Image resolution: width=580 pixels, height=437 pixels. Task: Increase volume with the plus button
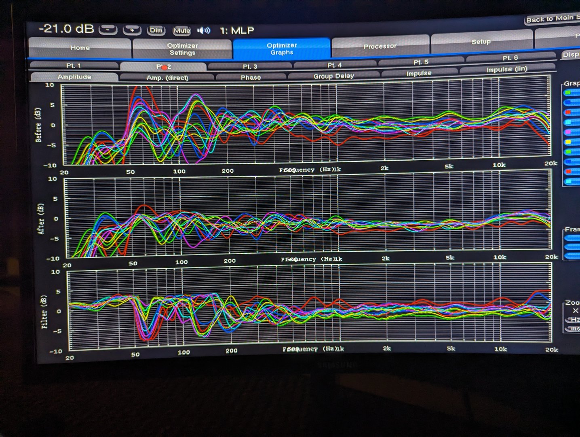tap(132, 30)
